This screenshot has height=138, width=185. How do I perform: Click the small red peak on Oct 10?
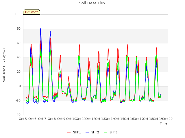pos(68,76)
